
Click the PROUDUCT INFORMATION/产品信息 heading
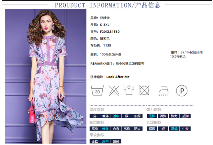click(x=108, y=5)
